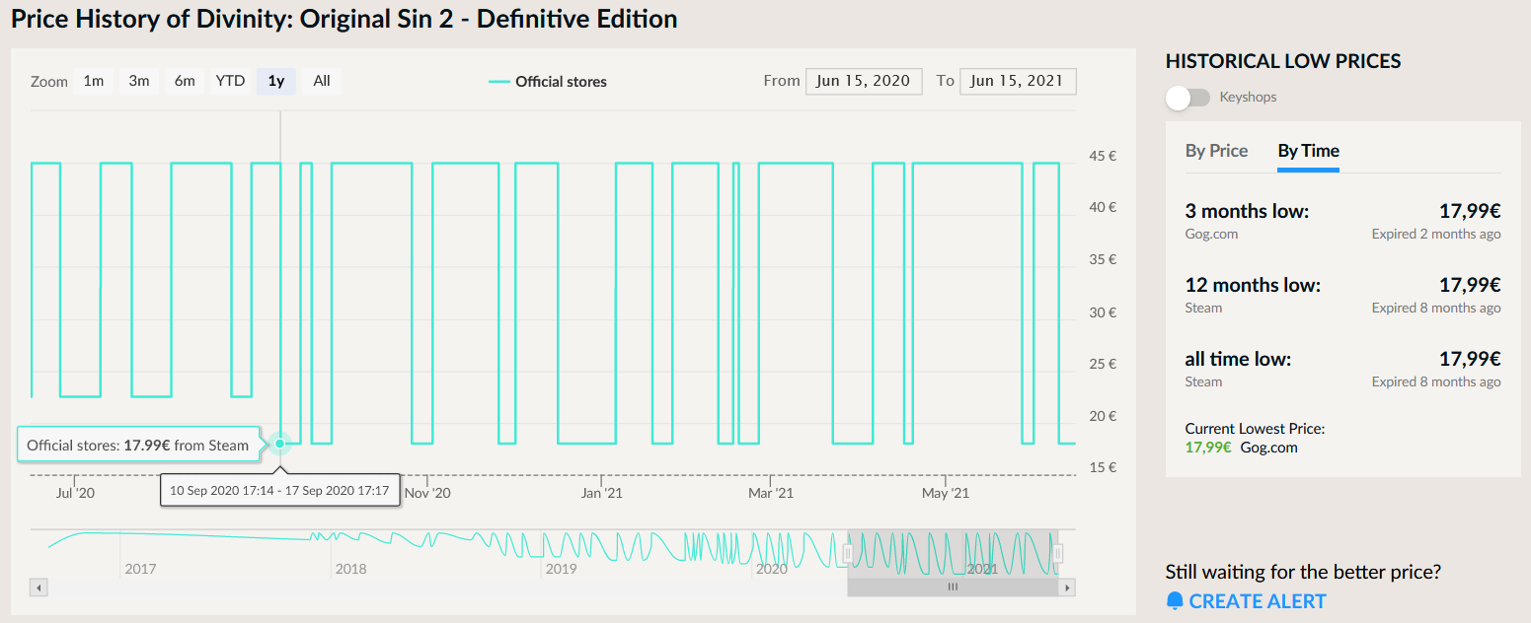Set chart zoom to 1m
Screen dimensions: 1531x623
(x=94, y=81)
